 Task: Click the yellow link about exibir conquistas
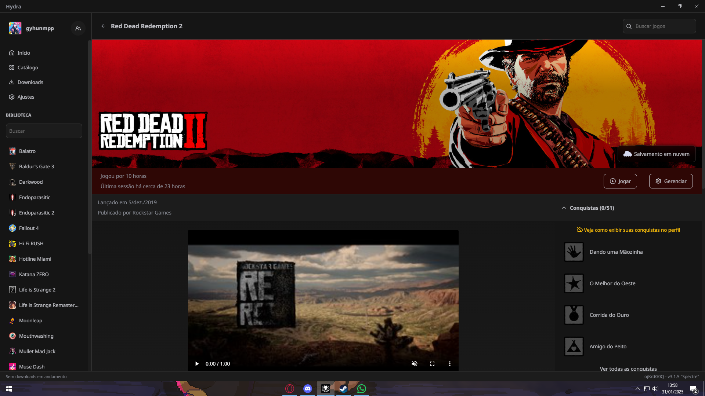pyautogui.click(x=628, y=230)
